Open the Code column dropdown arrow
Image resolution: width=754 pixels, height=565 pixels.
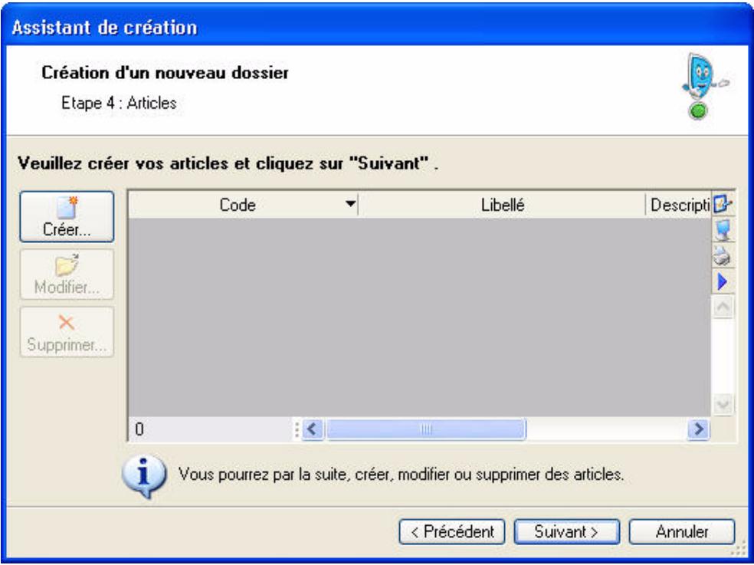pos(351,204)
